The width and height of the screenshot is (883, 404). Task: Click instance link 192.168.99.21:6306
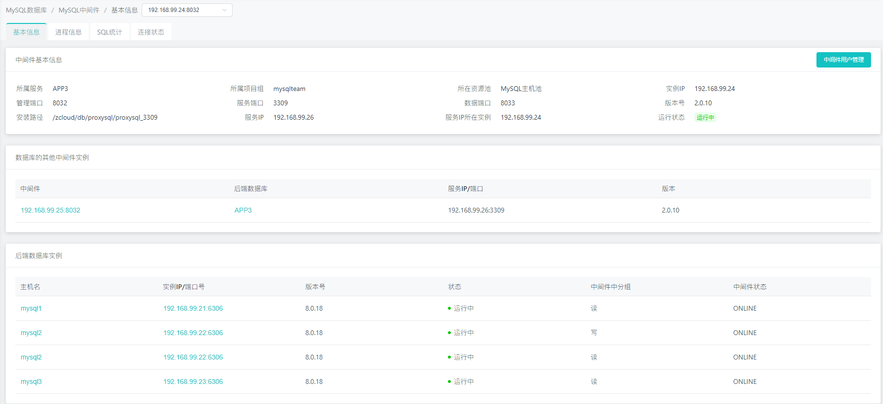[193, 308]
